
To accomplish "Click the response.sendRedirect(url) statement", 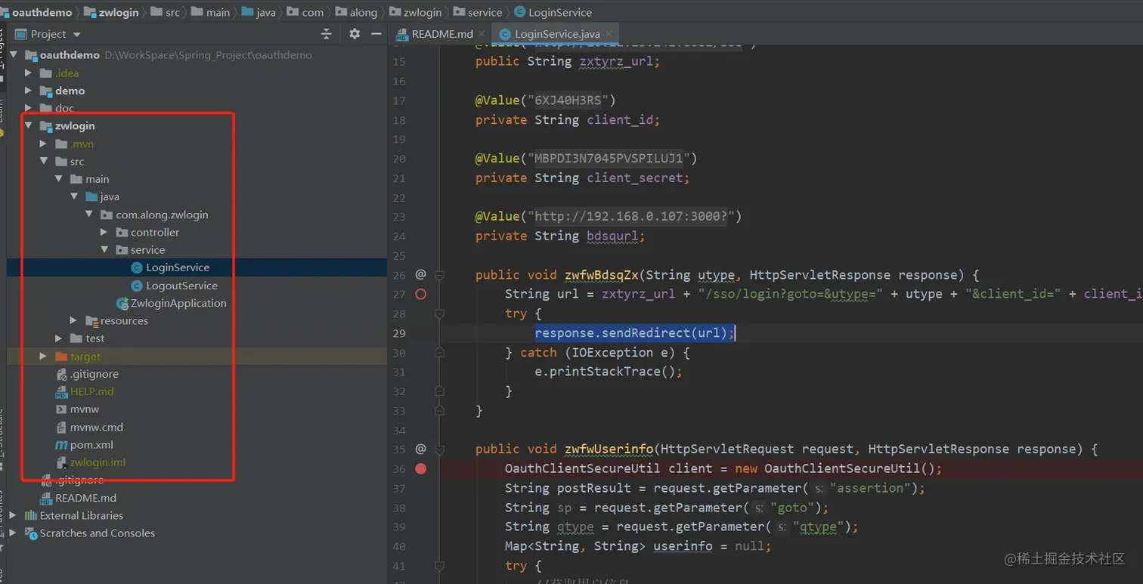I will (x=635, y=333).
